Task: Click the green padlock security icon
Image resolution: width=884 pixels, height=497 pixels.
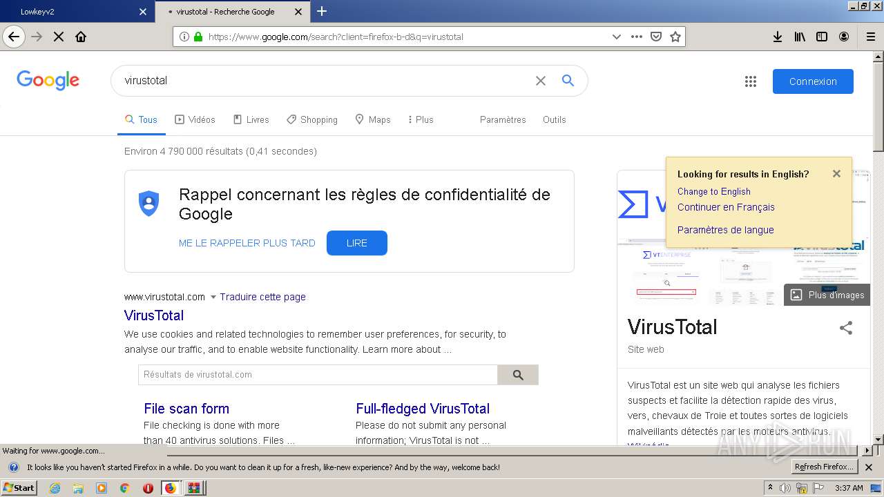Action: [198, 37]
